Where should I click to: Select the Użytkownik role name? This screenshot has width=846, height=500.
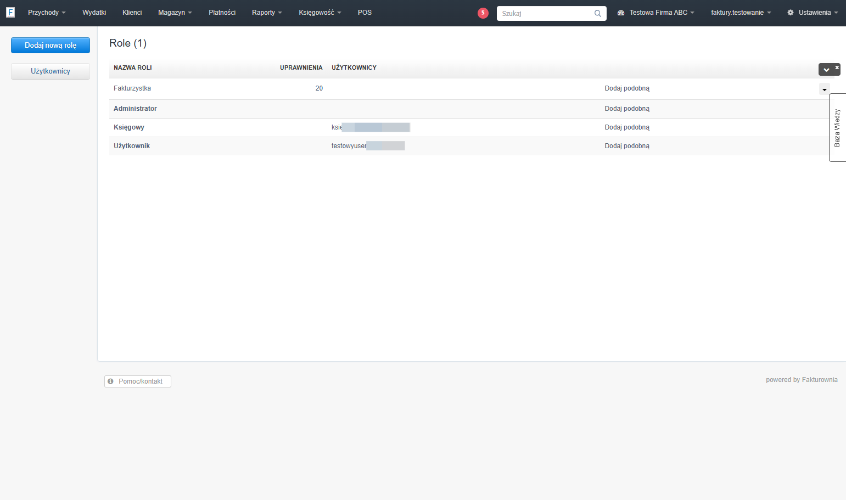point(132,146)
